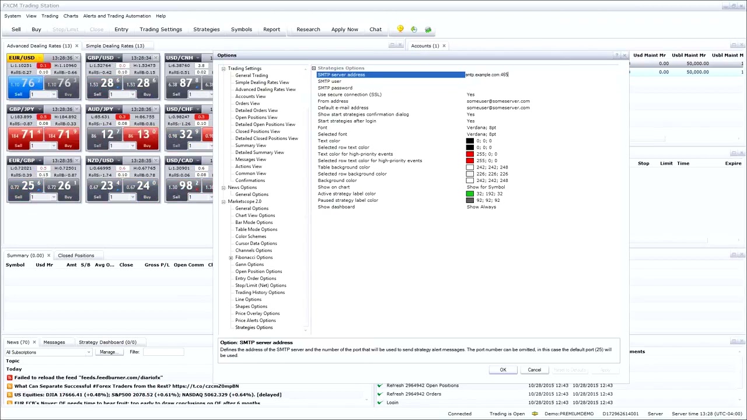Expand the Fibonacci Options tree node
This screenshot has width=747, height=420.
(x=231, y=258)
